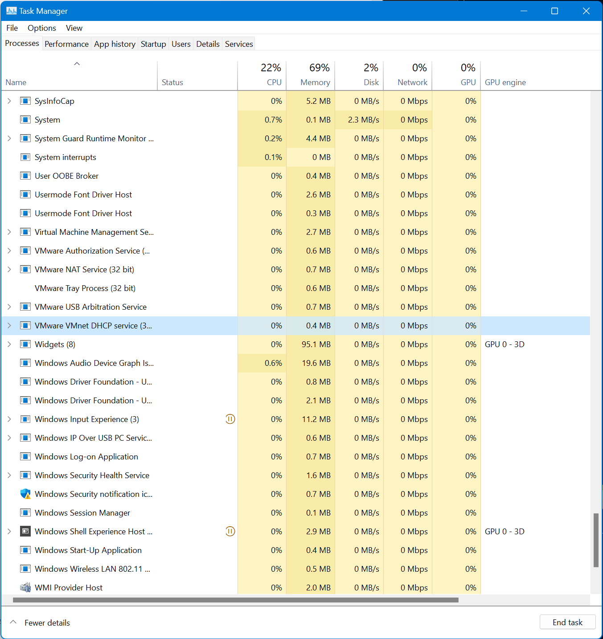The height and width of the screenshot is (639, 603).
Task: Click the System process icon
Action: pyautogui.click(x=25, y=119)
